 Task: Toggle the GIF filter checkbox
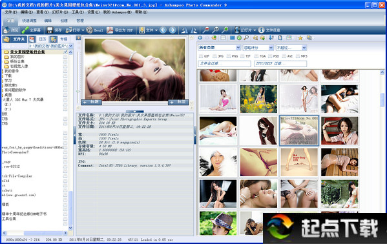tap(201, 56)
